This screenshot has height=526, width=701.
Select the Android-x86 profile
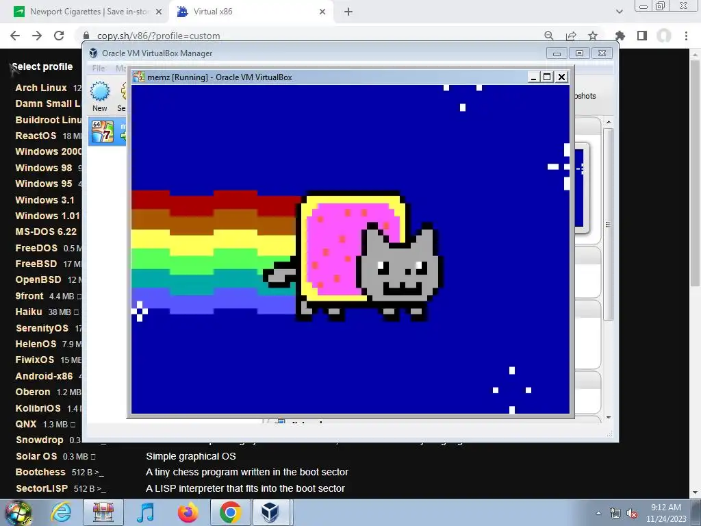tap(44, 376)
